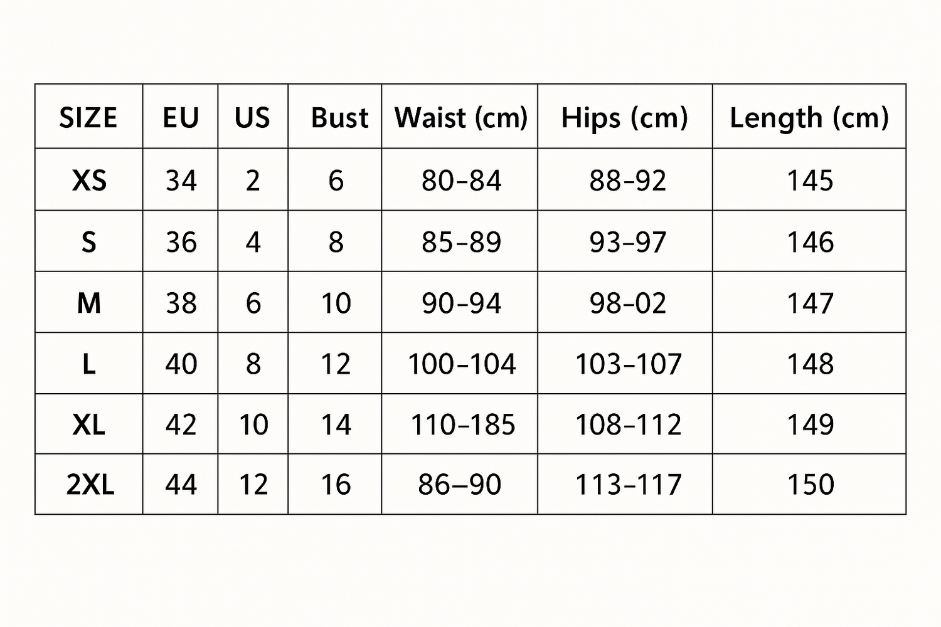941x627 pixels.
Task: Click the US column header
Action: (252, 117)
